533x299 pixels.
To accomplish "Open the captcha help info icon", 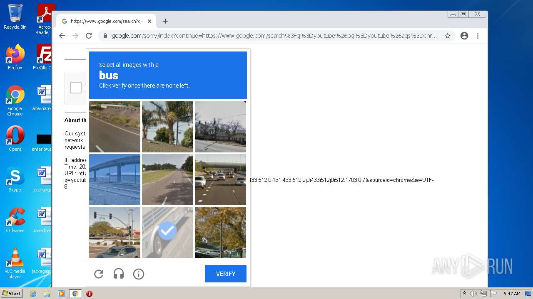I will pyautogui.click(x=139, y=274).
